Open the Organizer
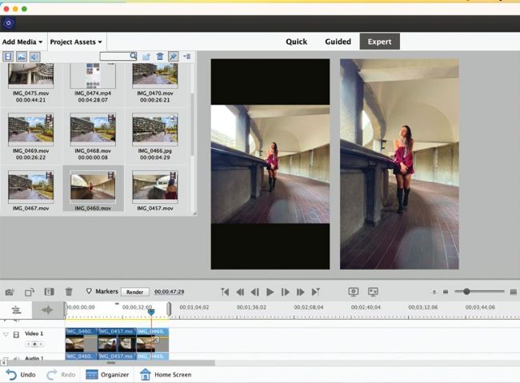 [107, 374]
